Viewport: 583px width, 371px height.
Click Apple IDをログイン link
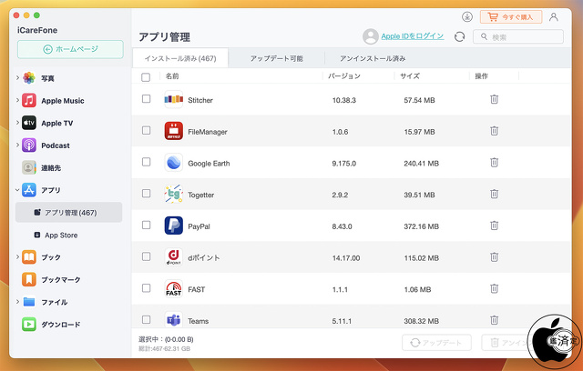click(x=413, y=36)
